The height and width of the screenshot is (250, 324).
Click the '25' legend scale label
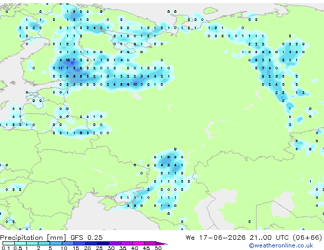[x=99, y=248]
